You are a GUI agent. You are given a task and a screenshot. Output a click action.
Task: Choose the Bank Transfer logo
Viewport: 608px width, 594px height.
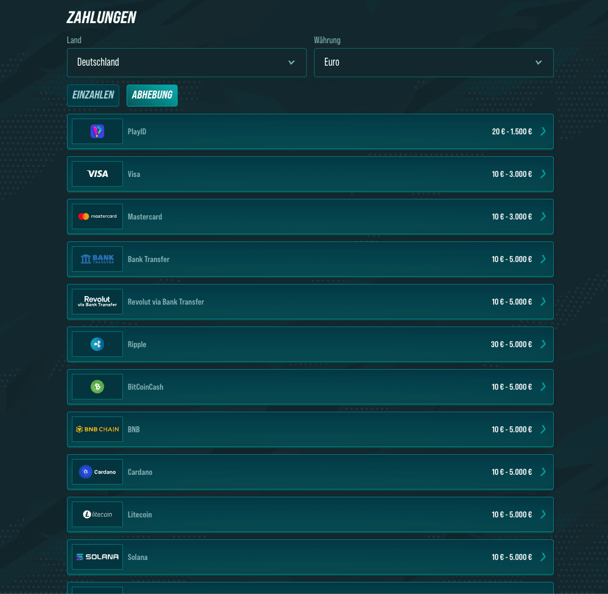(x=97, y=259)
